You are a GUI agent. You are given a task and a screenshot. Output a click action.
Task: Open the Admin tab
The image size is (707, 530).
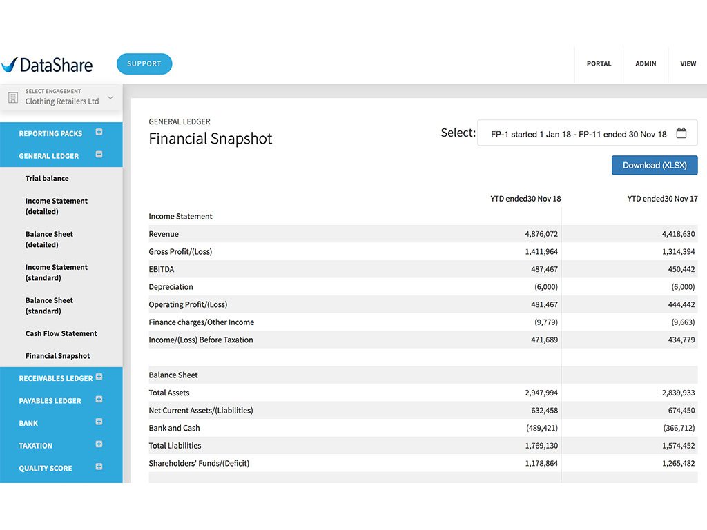point(646,64)
